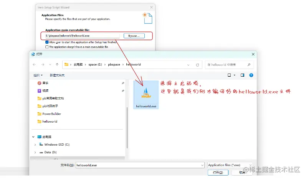306x179 pixels.
Task: Select 此电脑 in the address breadcrumb
Action: click(78, 64)
